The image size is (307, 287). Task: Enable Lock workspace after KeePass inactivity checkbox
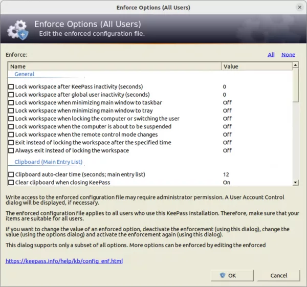pyautogui.click(x=11, y=86)
